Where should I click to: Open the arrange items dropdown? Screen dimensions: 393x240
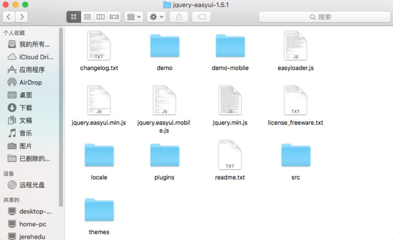(x=134, y=17)
